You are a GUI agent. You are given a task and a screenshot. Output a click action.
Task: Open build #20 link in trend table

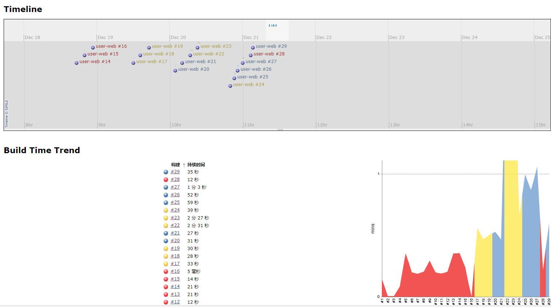[x=175, y=241]
